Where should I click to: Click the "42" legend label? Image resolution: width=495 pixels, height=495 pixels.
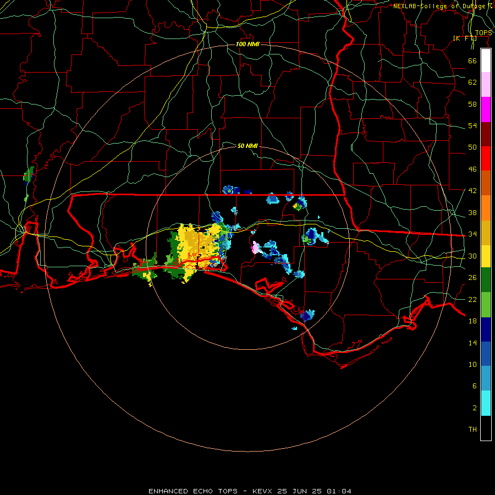(472, 191)
